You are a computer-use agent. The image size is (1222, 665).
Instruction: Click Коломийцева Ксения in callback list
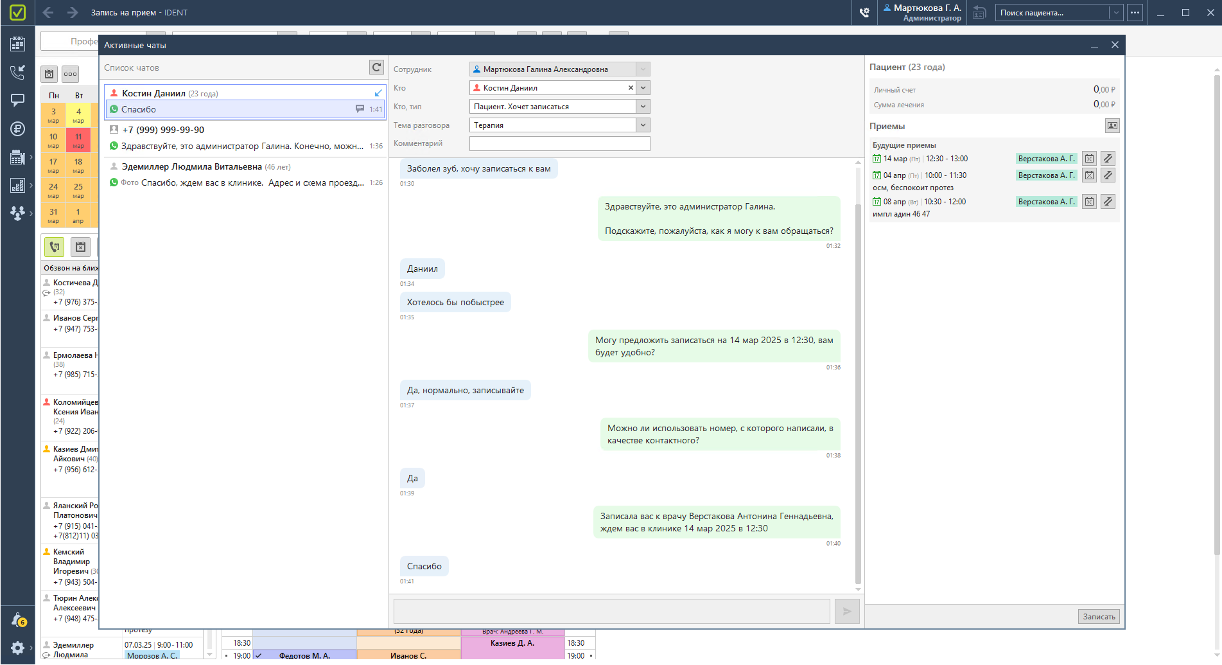(71, 416)
